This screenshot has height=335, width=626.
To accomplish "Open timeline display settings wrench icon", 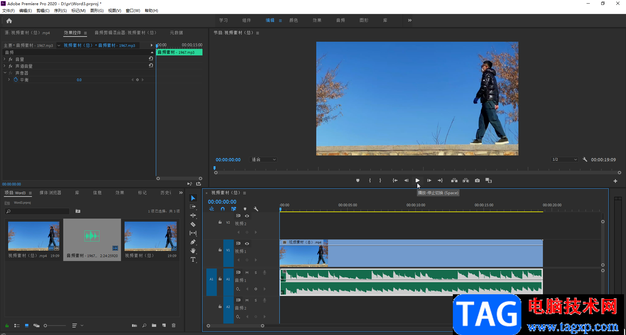I will pos(256,209).
